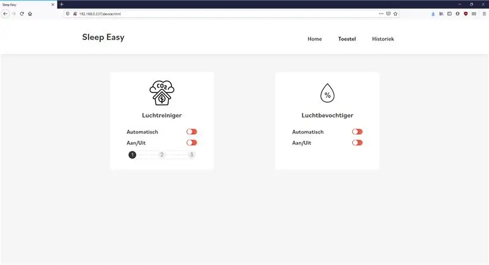Image resolution: width=489 pixels, height=265 pixels.
Task: Click the Sleep Easy logo title
Action: 103,37
